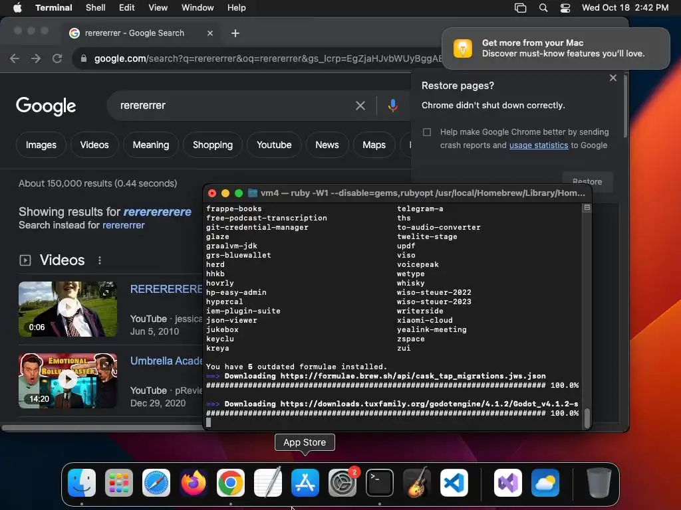681x510 pixels.
Task: Play the 14:20 video thumbnail
Action: pyautogui.click(x=68, y=381)
